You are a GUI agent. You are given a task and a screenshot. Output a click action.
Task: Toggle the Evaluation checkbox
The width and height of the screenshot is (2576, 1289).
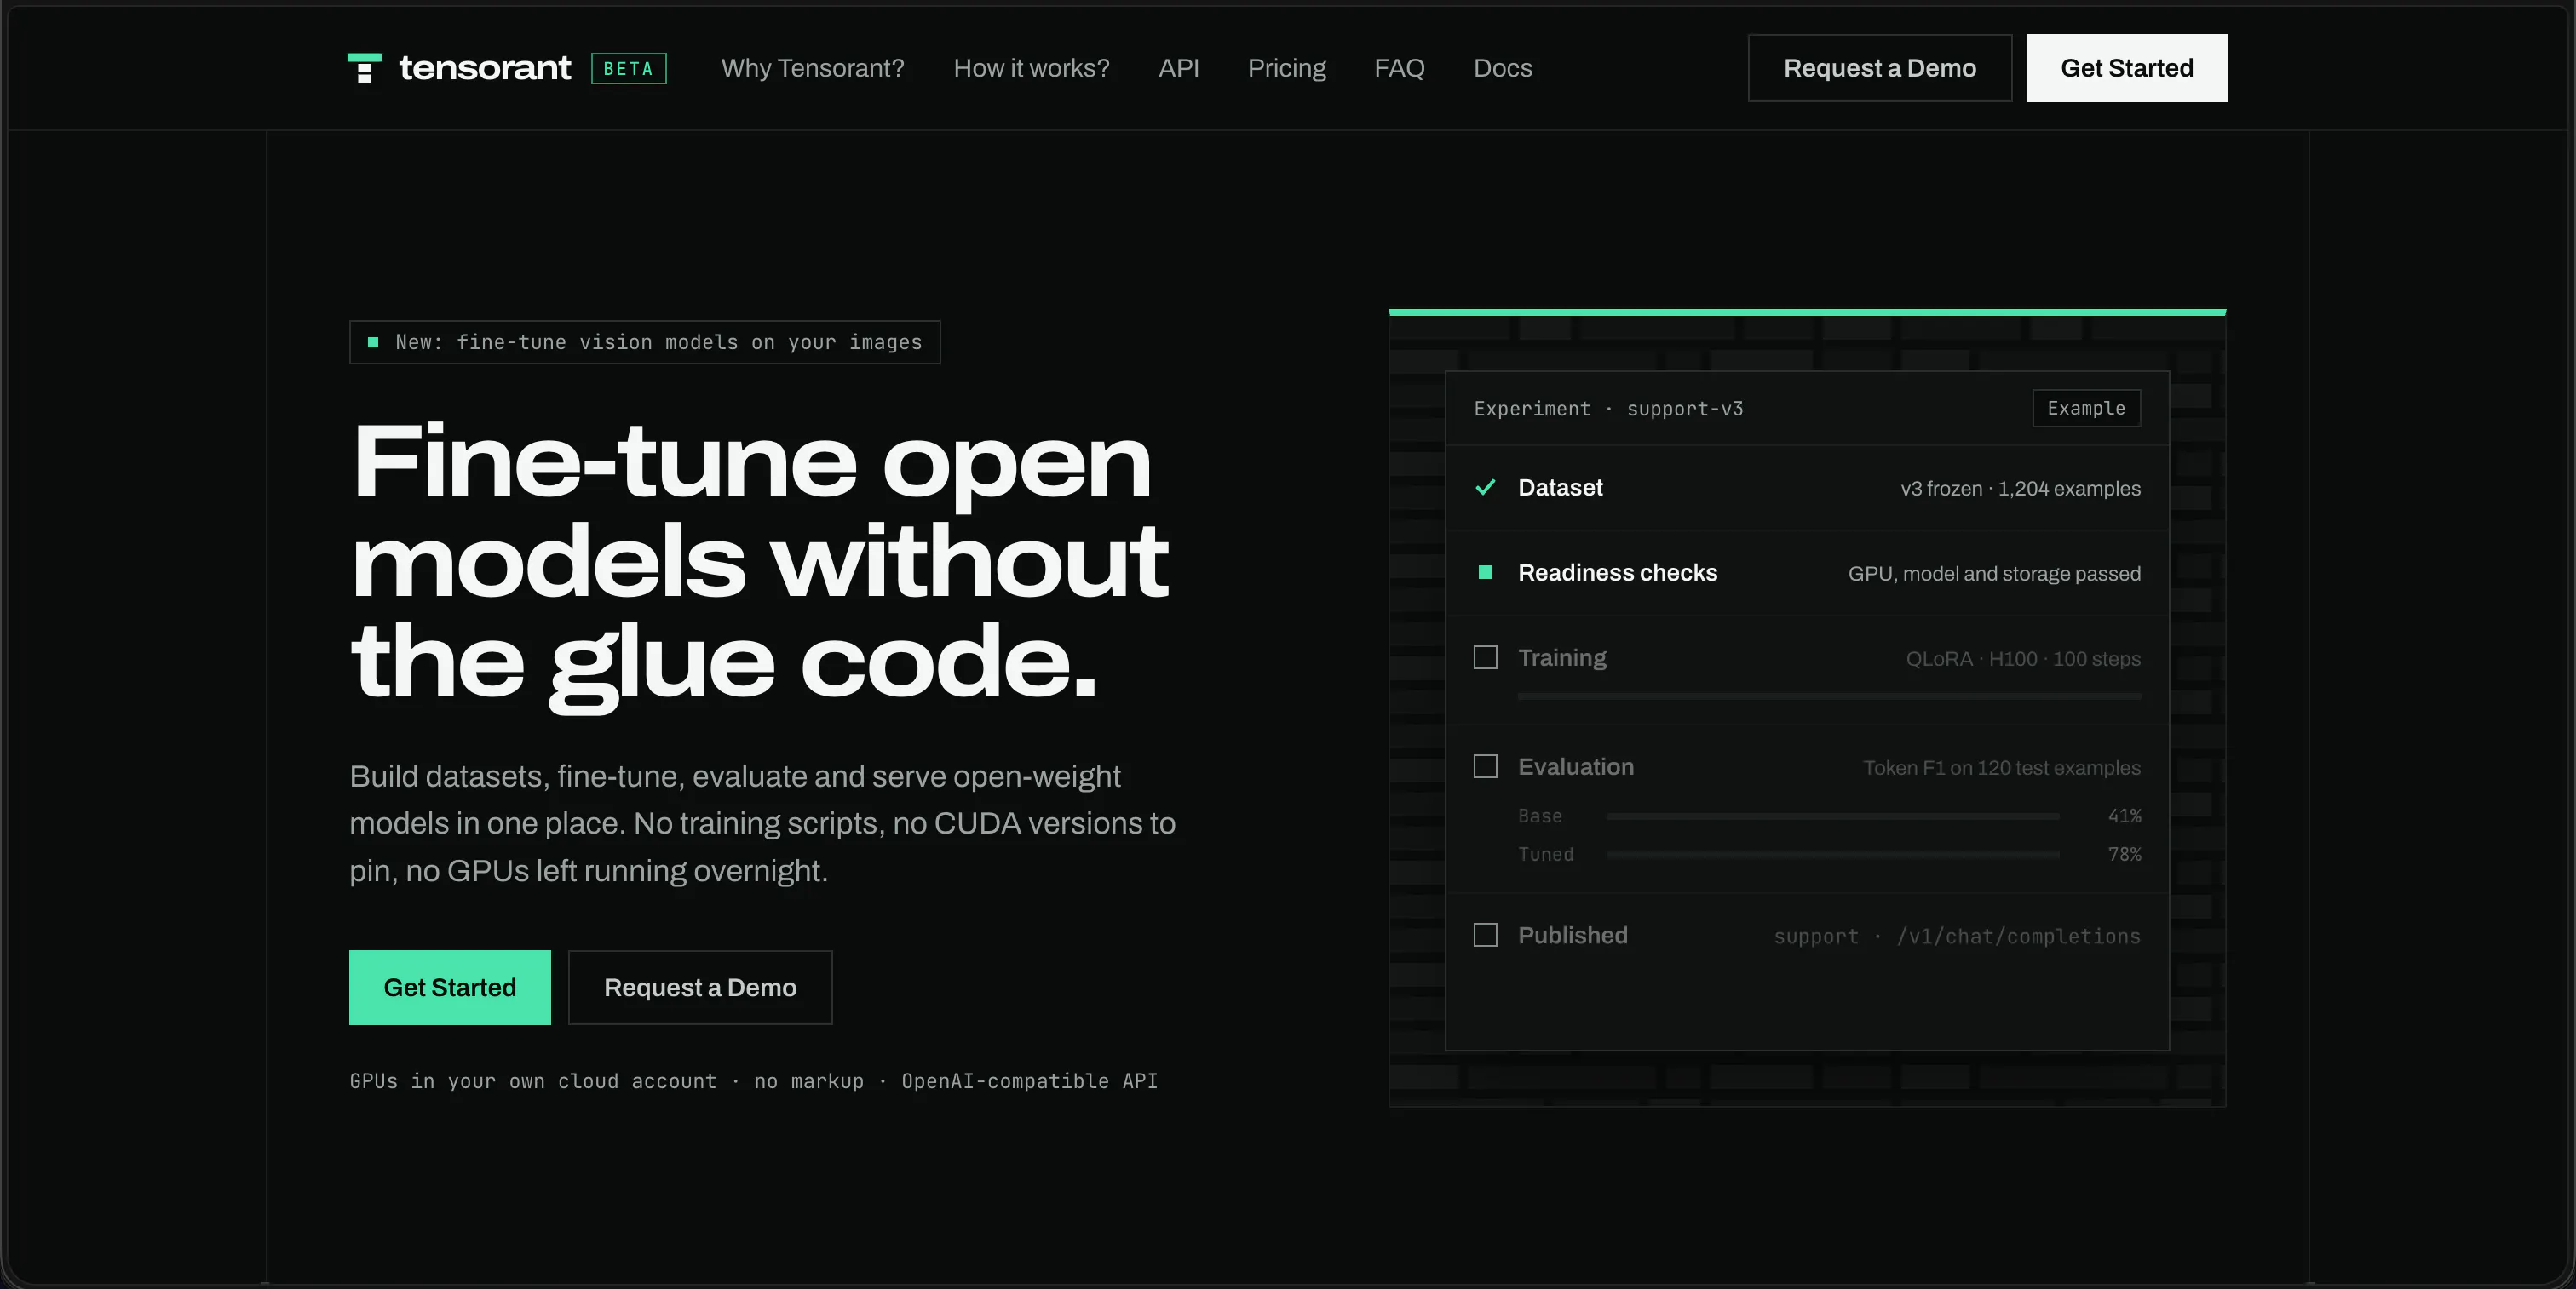point(1485,766)
